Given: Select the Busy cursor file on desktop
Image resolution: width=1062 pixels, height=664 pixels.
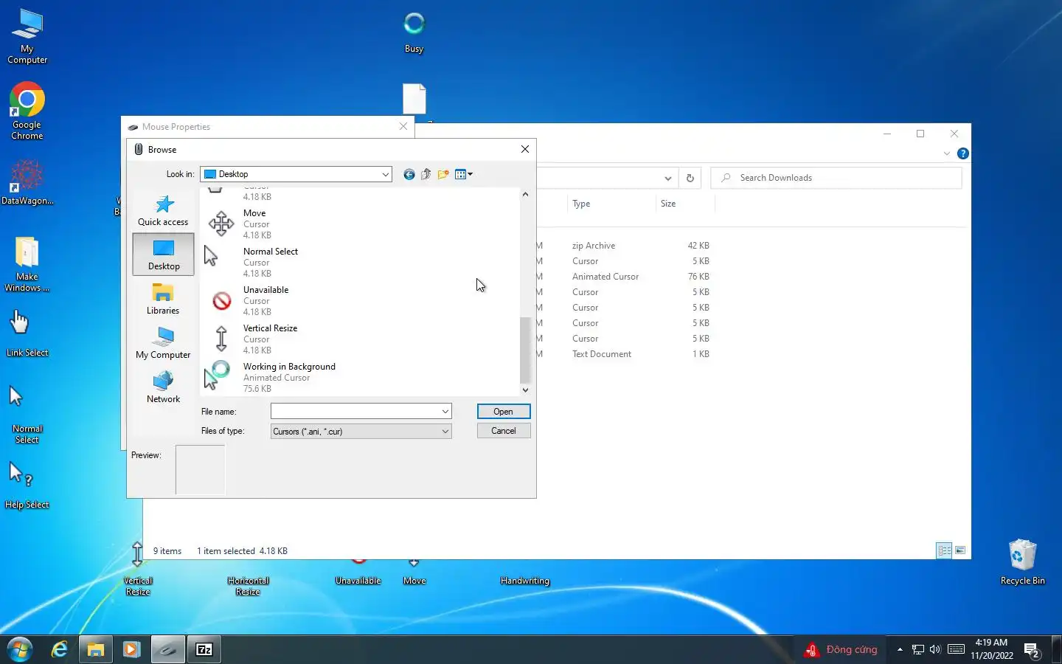Looking at the screenshot, I should (414, 32).
